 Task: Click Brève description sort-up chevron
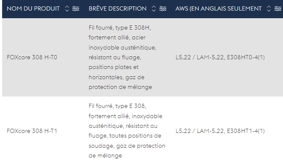154,7
